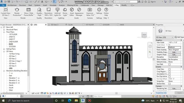The height and width of the screenshot is (103, 184).
Task: Click the Revit application R icon
Action: coord(1,2)
